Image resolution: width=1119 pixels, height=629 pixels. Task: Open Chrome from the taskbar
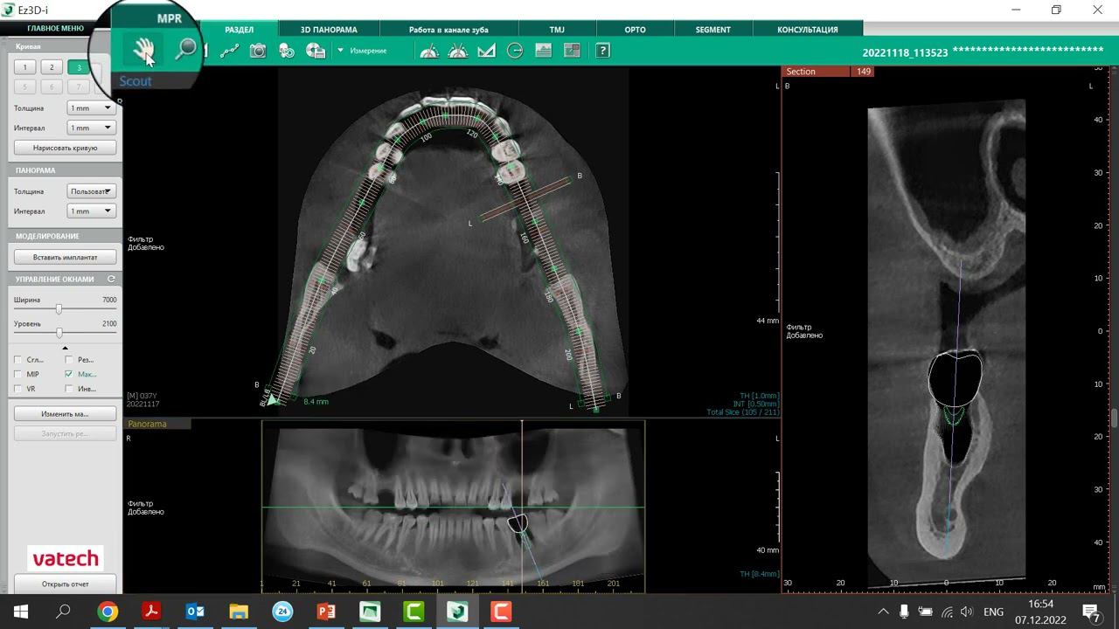coord(108,612)
